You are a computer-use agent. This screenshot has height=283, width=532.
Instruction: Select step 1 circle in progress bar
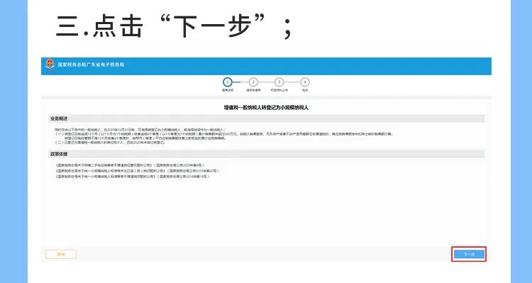pos(228,82)
